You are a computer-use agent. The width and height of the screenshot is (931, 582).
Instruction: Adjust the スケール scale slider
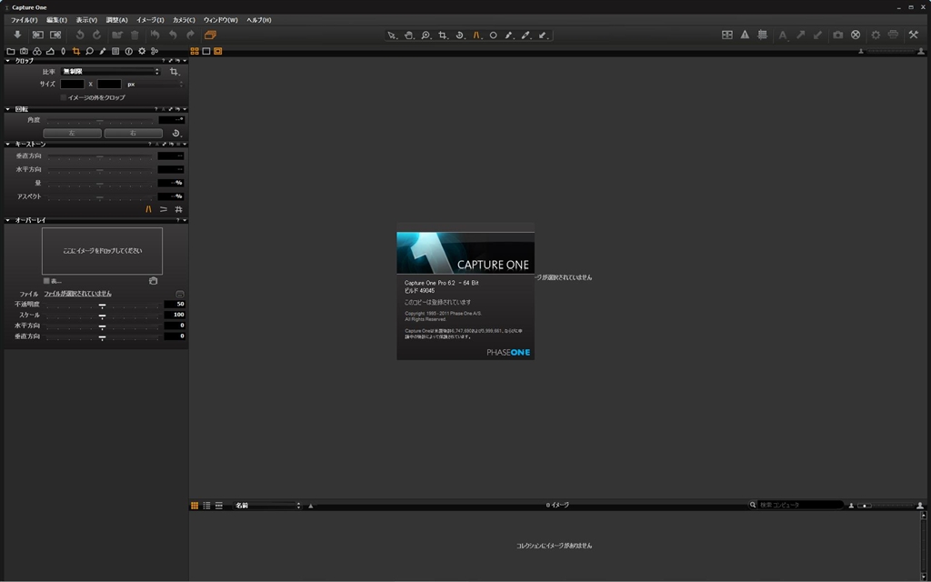(102, 316)
